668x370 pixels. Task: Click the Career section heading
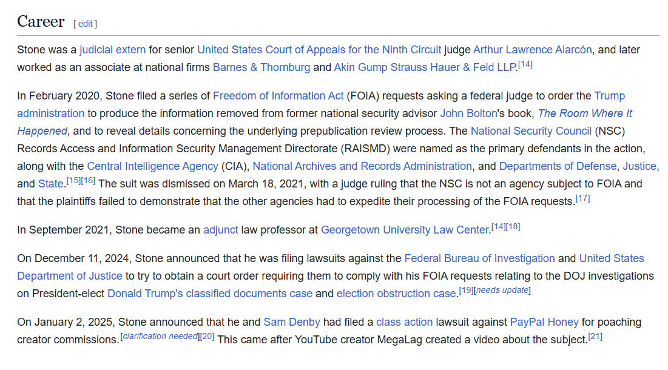41,22
